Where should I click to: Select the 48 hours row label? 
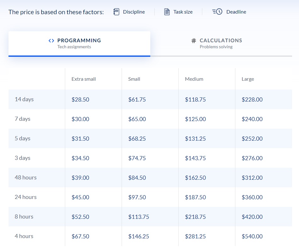tap(26, 178)
